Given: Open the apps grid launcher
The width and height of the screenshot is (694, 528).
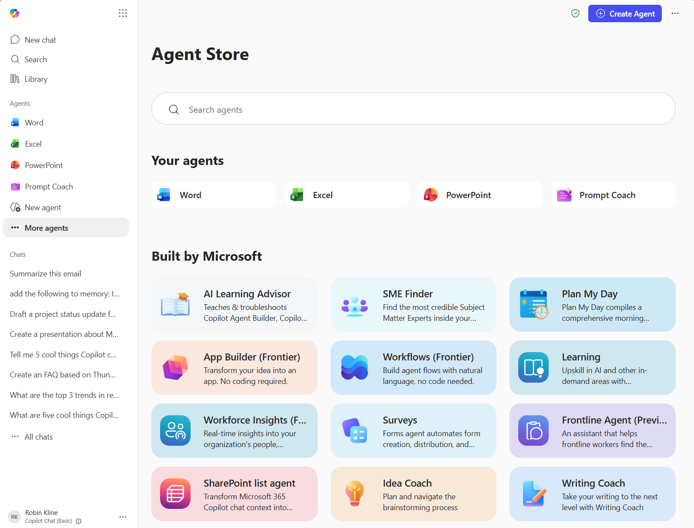Looking at the screenshot, I should (123, 13).
